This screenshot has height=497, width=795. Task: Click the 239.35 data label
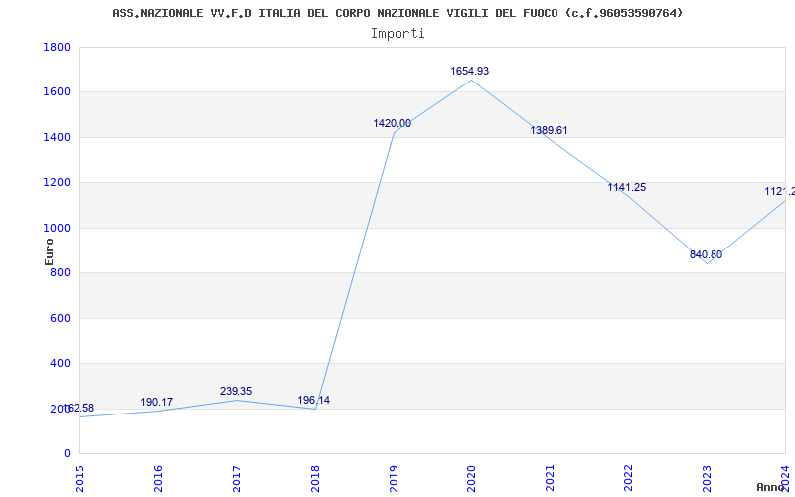(236, 391)
